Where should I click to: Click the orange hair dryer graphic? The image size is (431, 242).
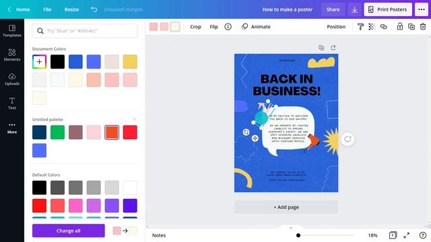coord(313,142)
